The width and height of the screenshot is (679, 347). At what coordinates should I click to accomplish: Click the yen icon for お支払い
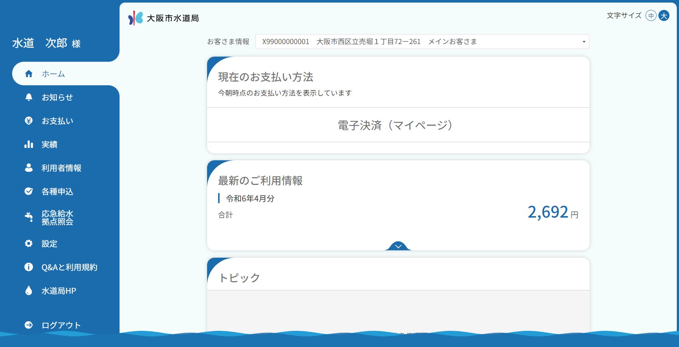[x=29, y=121]
